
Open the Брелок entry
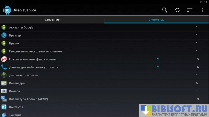tap(14, 43)
